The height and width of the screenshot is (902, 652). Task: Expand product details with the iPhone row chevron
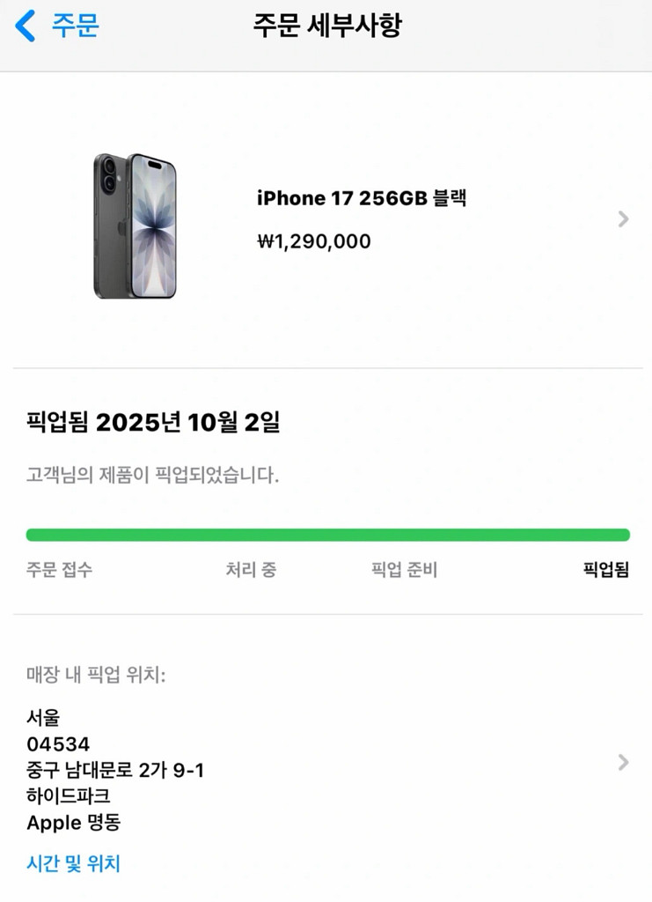[623, 219]
